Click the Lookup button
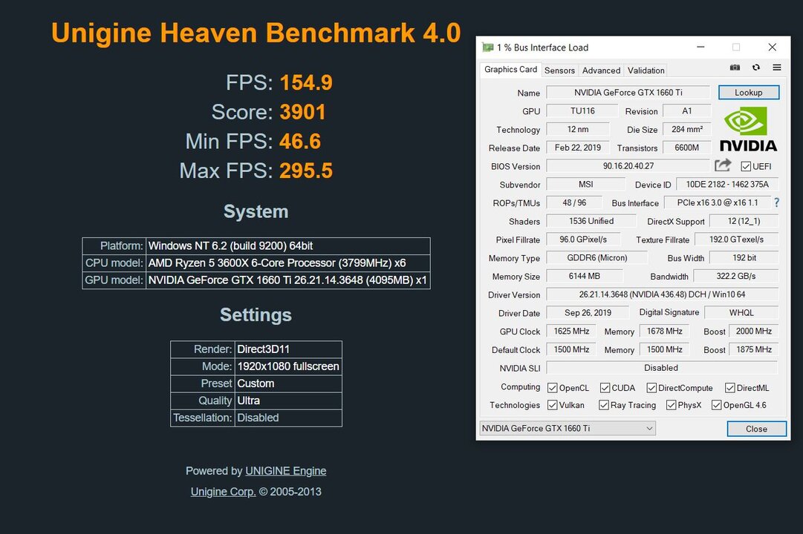The height and width of the screenshot is (534, 803). [749, 93]
